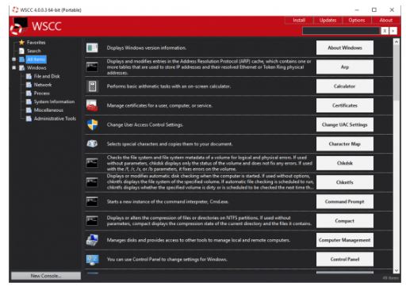406x286 pixels.
Task: Open the Options tab
Action: click(x=357, y=21)
